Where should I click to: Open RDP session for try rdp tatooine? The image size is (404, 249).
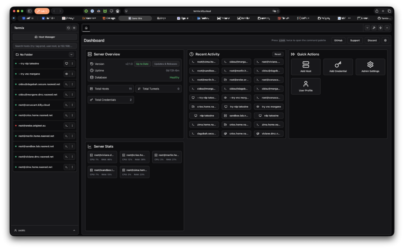67,64
